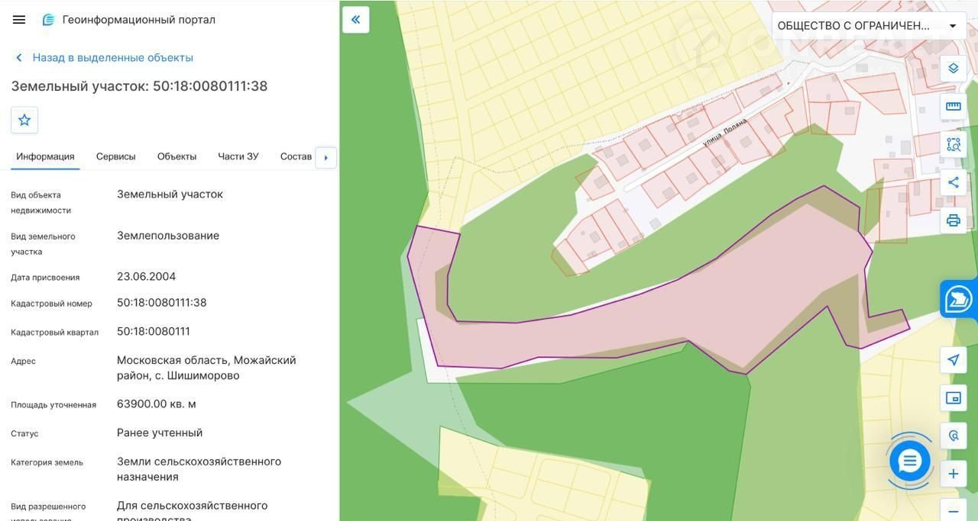Activate the area selection search tool
978x521 pixels.
point(953,144)
